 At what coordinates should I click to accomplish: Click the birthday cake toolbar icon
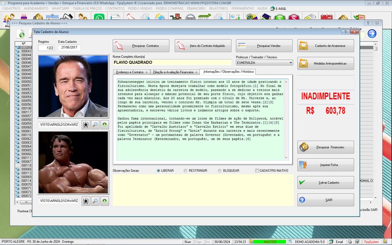(24, 17)
